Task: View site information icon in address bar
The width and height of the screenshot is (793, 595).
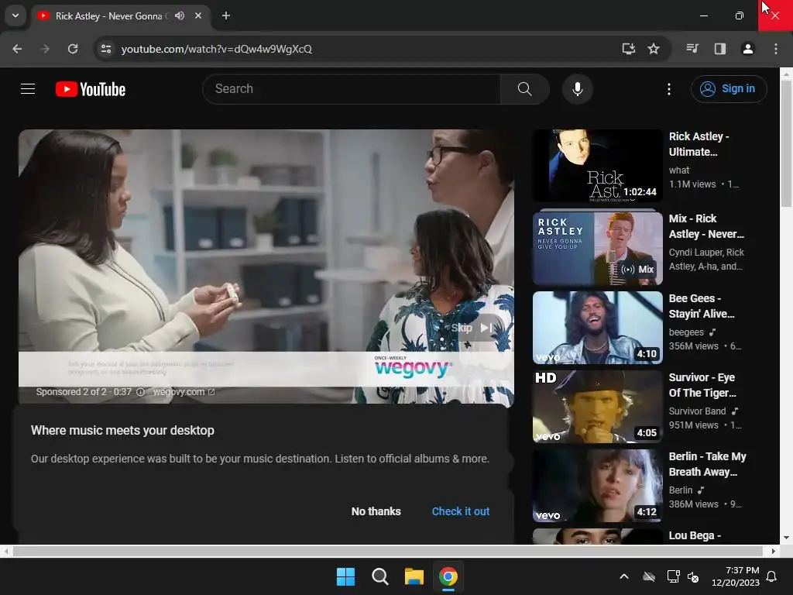Action: pos(106,49)
